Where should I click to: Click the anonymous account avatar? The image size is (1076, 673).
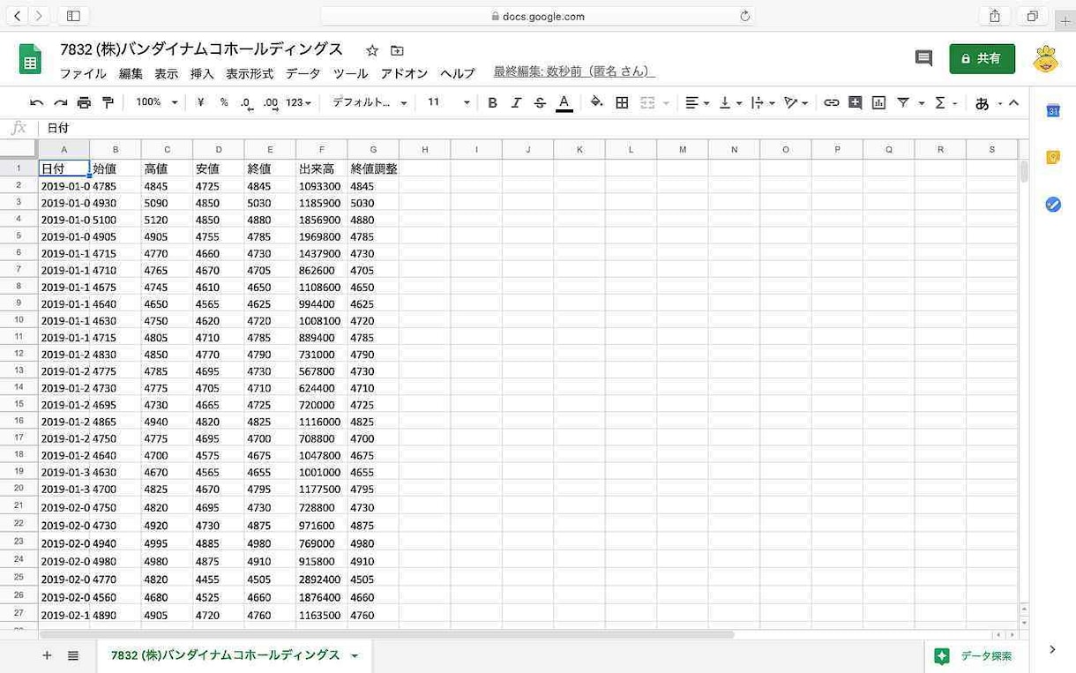click(1046, 59)
